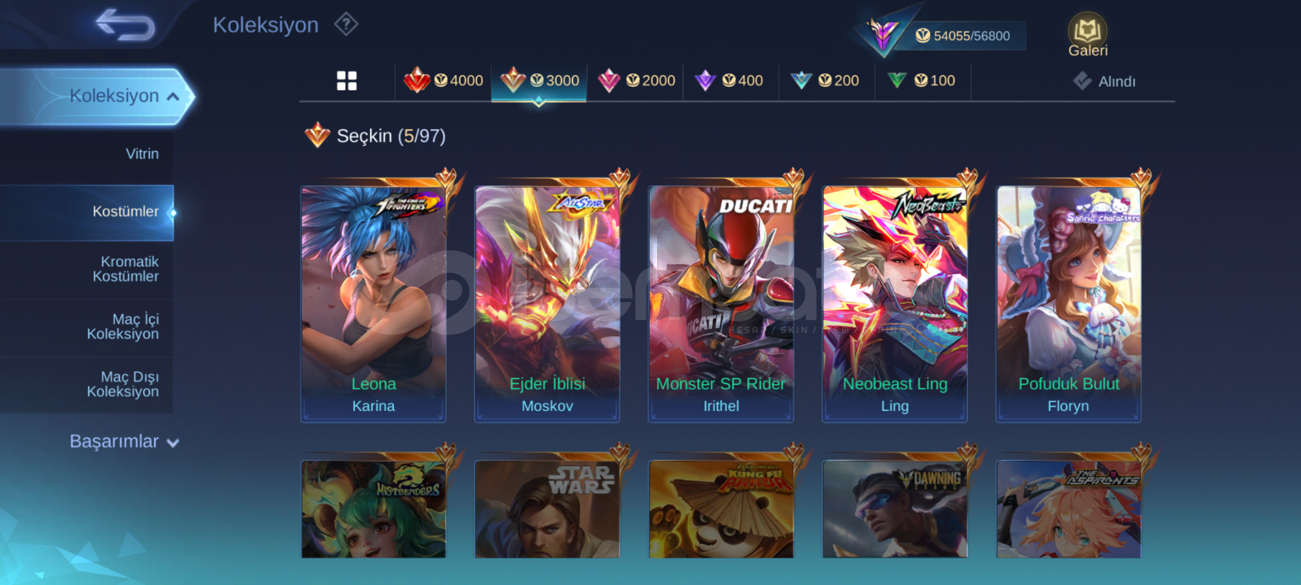This screenshot has width=1301, height=585.
Task: Expand the Başarımlar section
Action: point(124,441)
